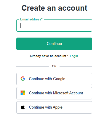
Task: Click the 'OR' separator text
Action: point(54,66)
